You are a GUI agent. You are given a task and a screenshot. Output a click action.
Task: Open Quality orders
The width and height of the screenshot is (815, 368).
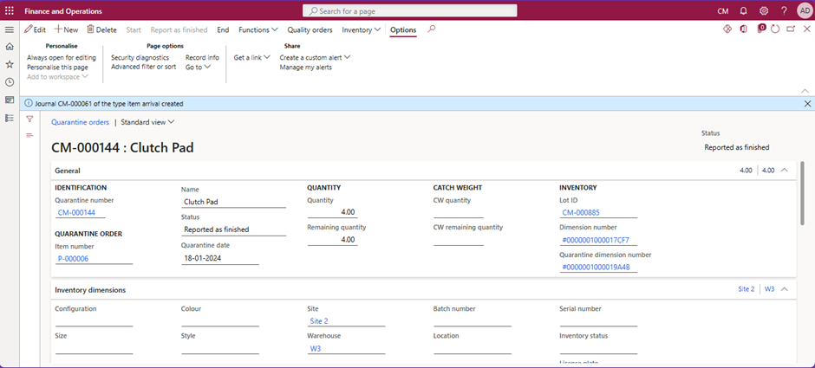310,30
